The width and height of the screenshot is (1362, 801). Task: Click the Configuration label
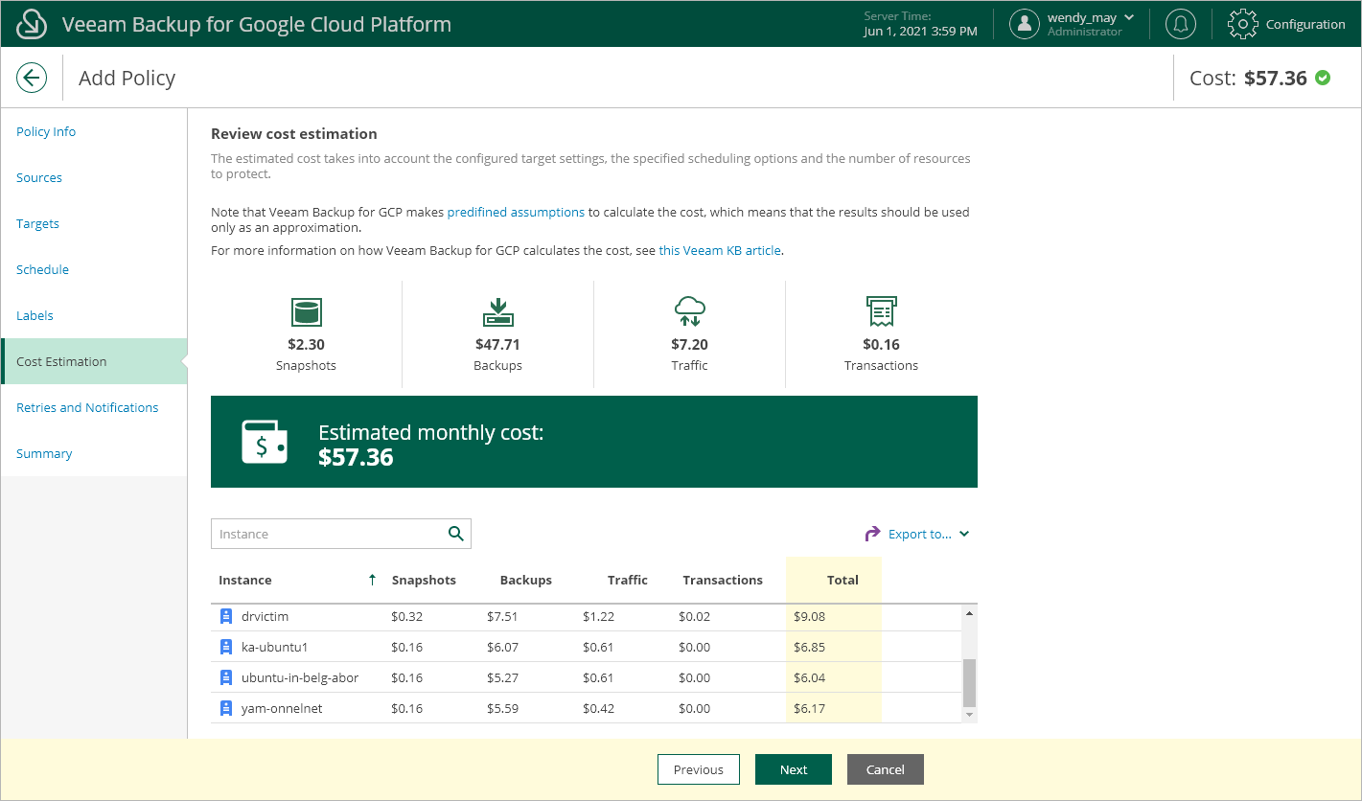point(1305,24)
